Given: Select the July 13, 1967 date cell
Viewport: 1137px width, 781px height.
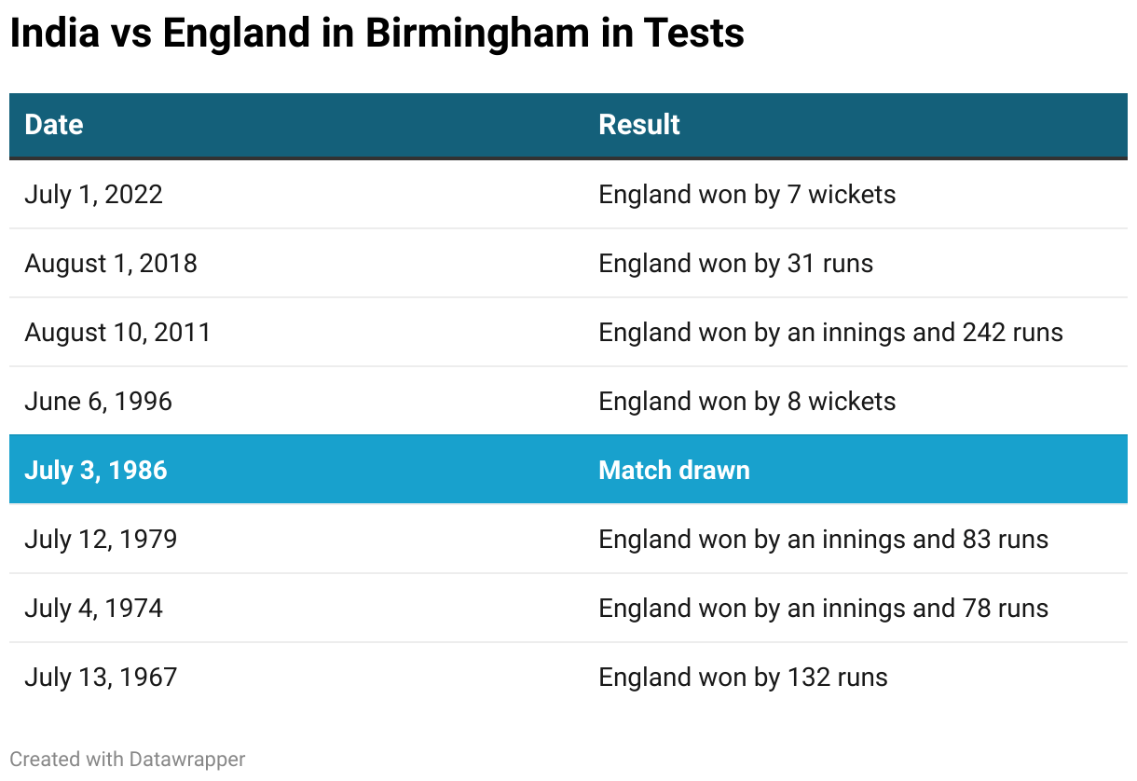Looking at the screenshot, I should [101, 677].
